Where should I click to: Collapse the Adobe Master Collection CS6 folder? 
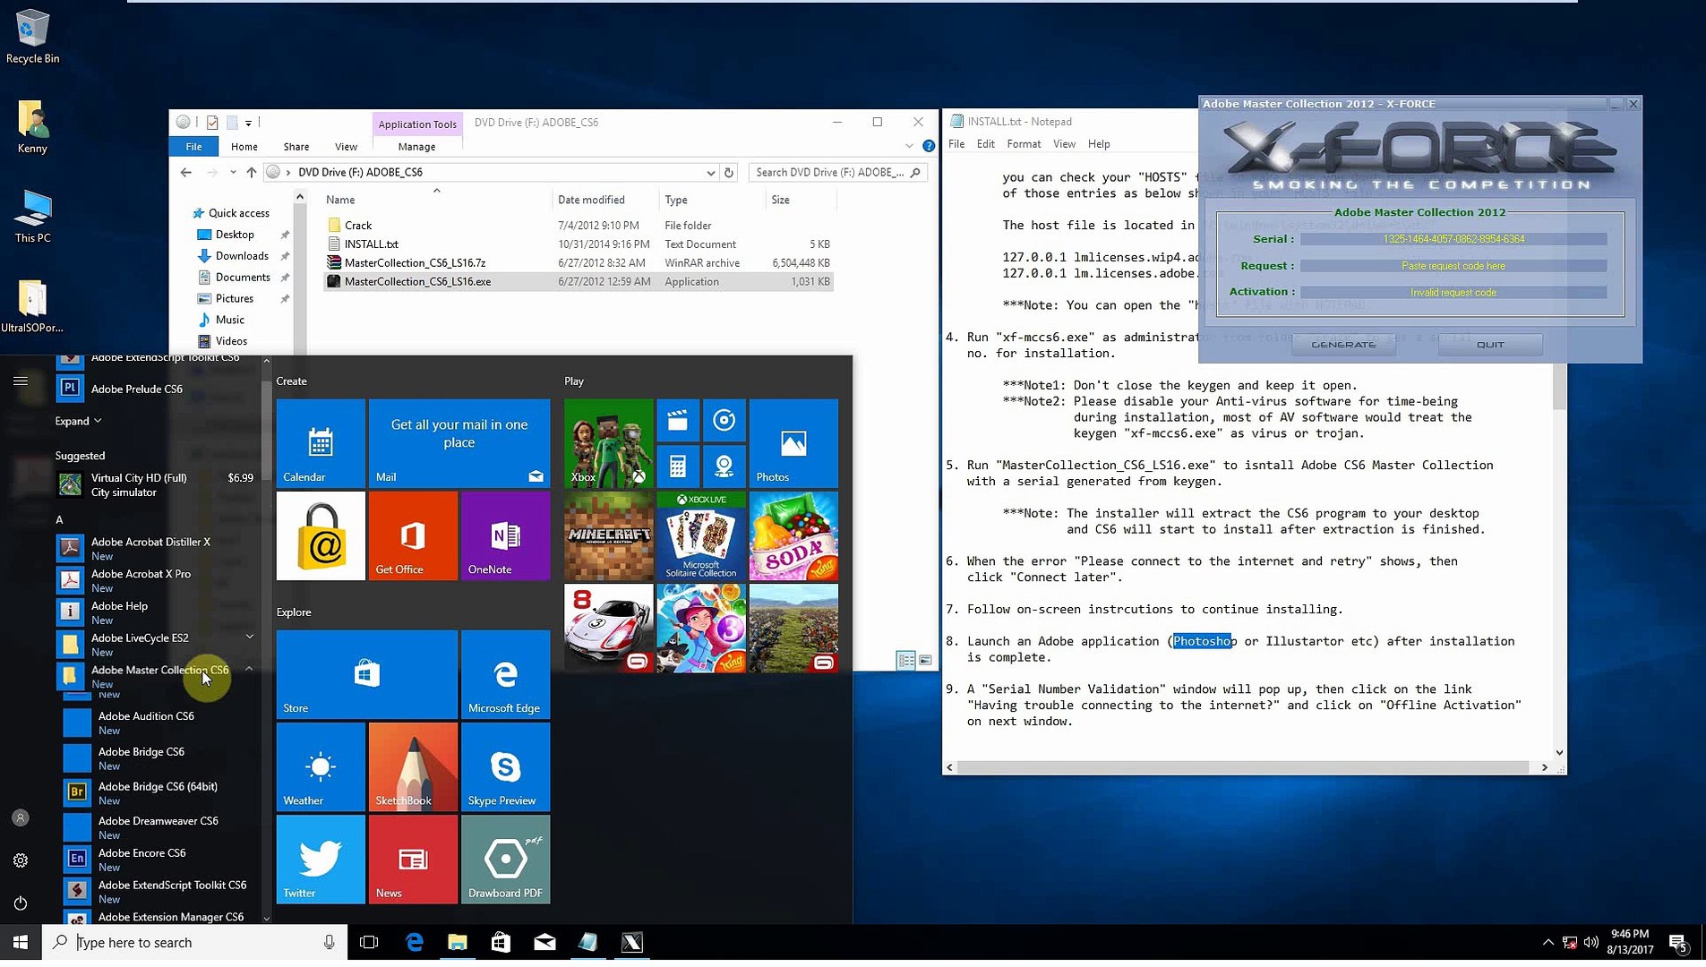[249, 669]
